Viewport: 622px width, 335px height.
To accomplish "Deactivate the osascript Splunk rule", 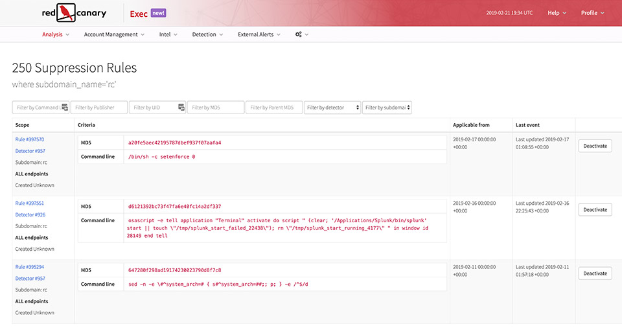I will pos(595,209).
